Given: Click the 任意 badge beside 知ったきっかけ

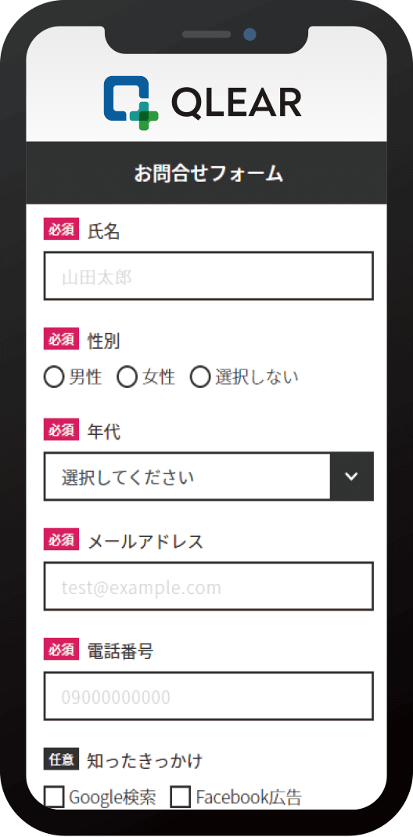Looking at the screenshot, I should tap(61, 759).
